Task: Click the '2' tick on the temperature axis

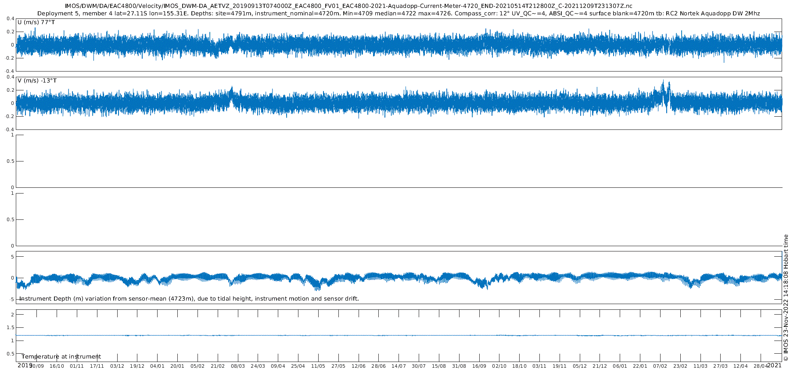Action: (x=12, y=314)
